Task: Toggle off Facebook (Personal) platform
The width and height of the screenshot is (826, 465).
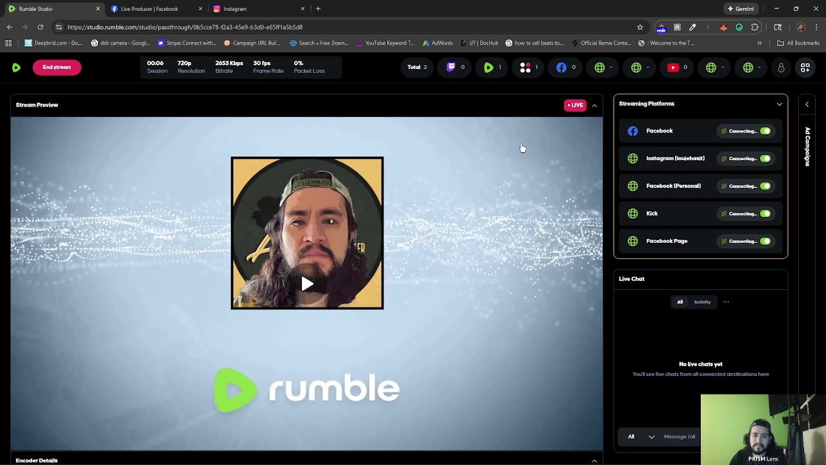Action: (765, 186)
